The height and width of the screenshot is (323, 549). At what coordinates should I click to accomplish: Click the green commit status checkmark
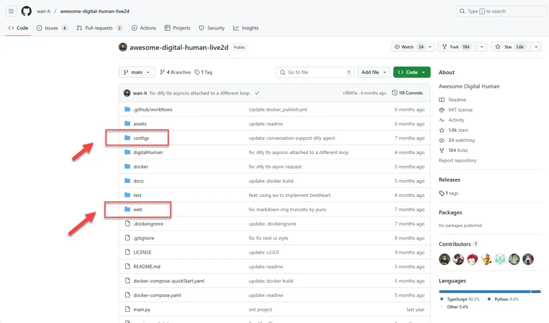point(257,93)
